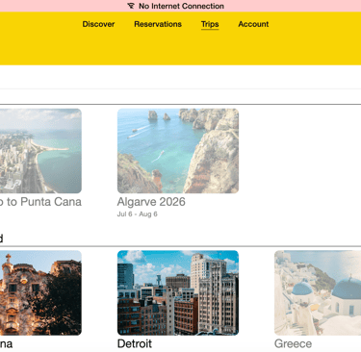Click the No Internet Connection message
Screen dimensions: 361x352
click(x=181, y=6)
